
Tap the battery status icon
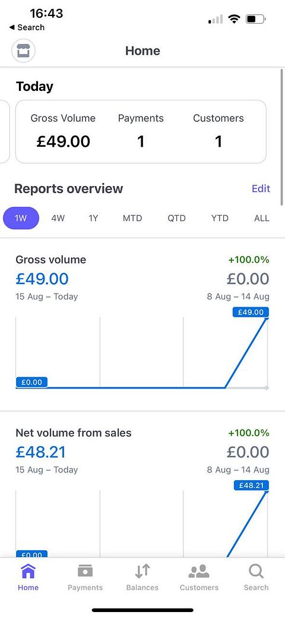pos(256,19)
